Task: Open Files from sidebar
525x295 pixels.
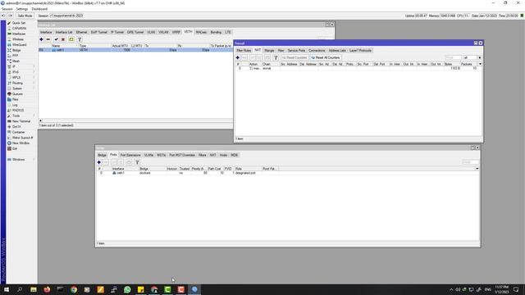Action: (x=16, y=99)
